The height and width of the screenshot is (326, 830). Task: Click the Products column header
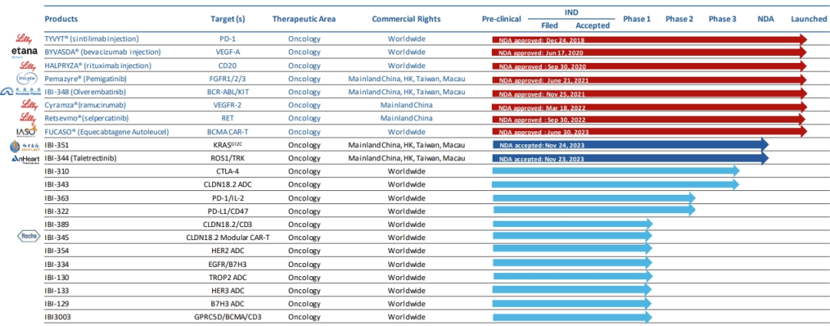61,19
